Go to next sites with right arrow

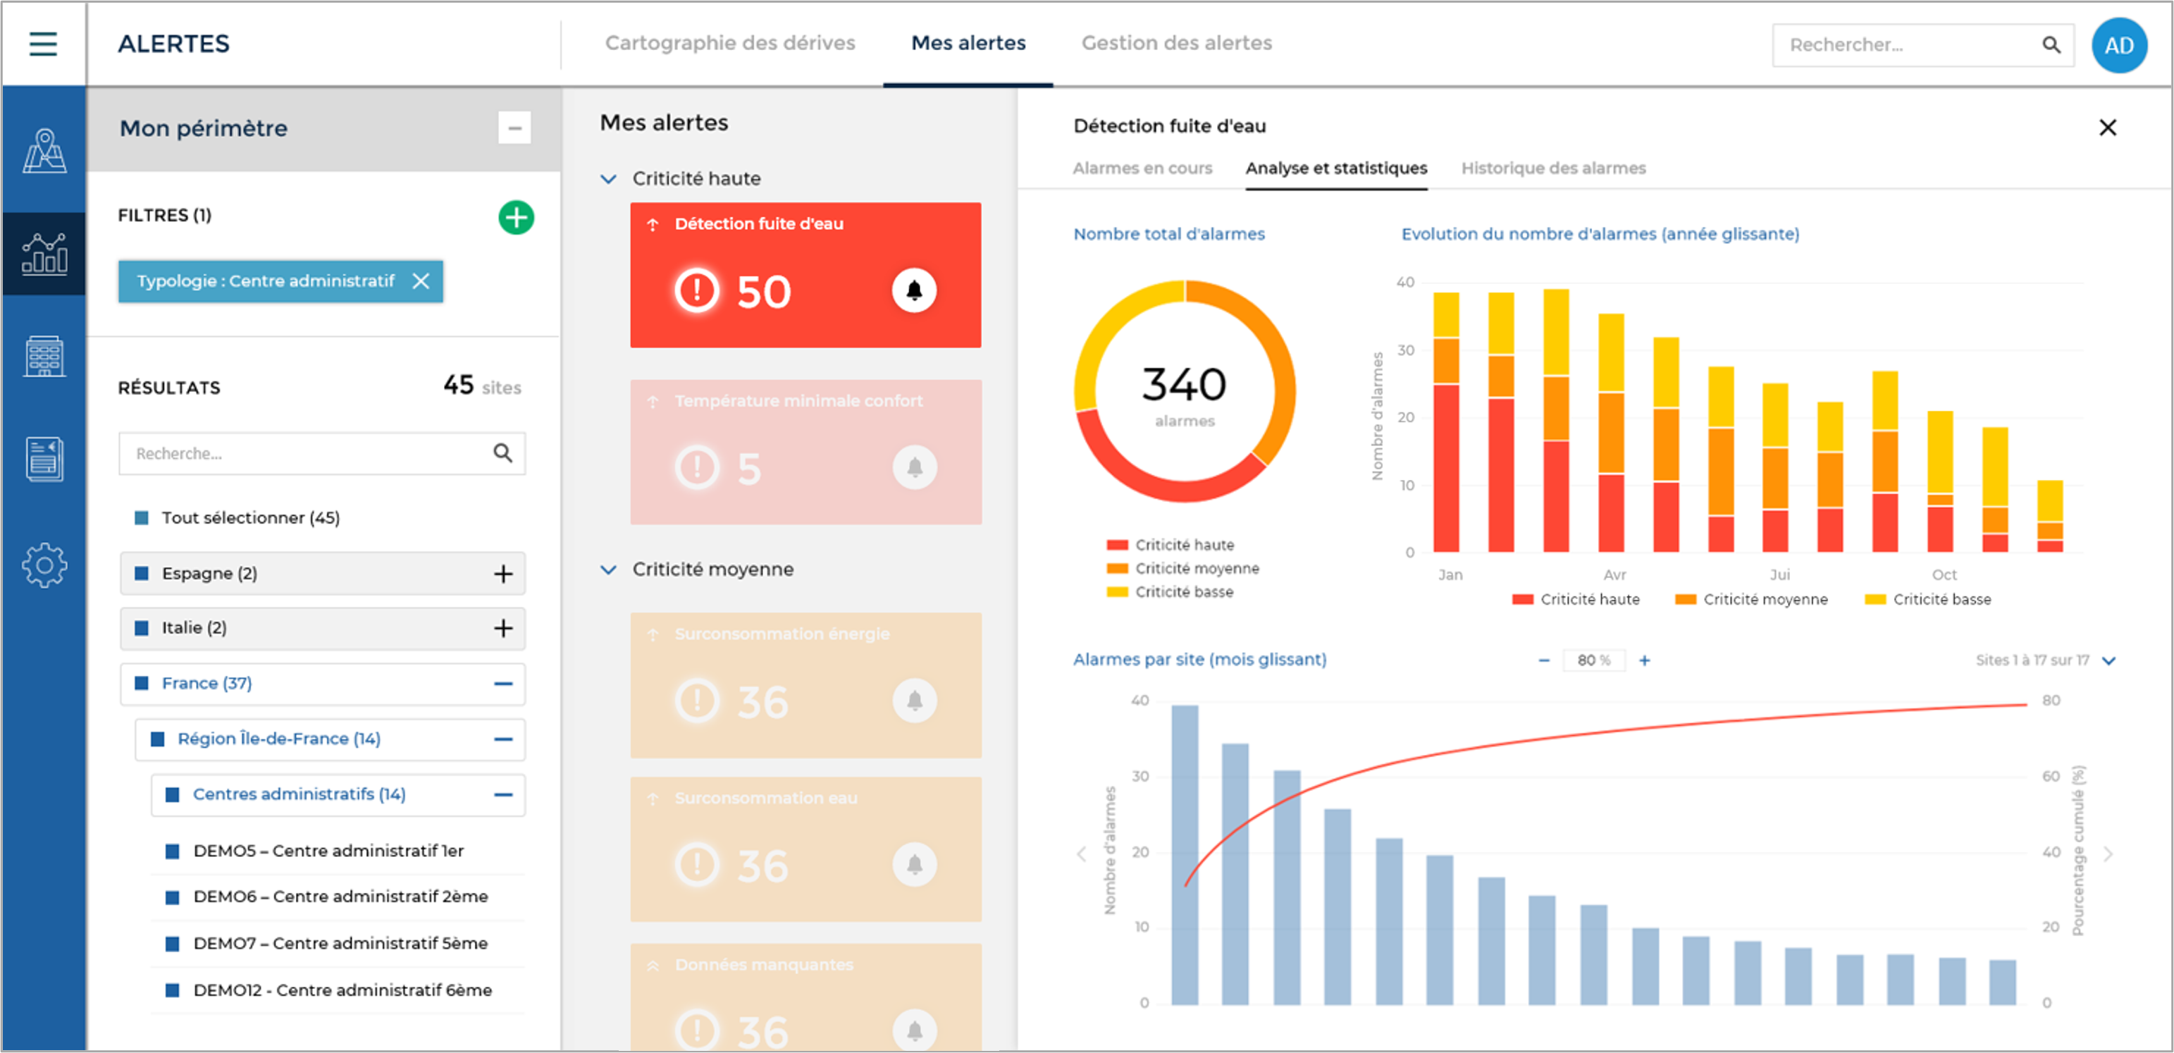pos(2108,854)
